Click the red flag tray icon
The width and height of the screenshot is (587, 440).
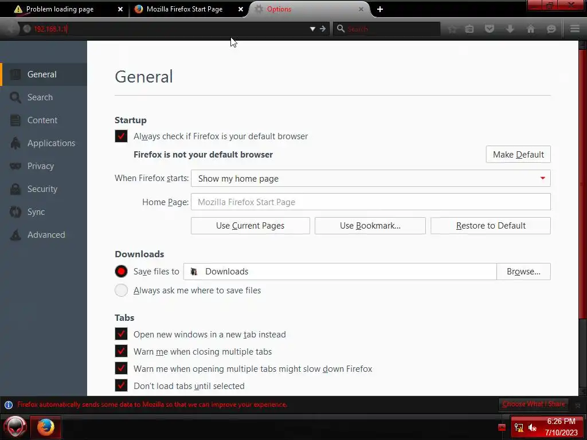(502, 427)
